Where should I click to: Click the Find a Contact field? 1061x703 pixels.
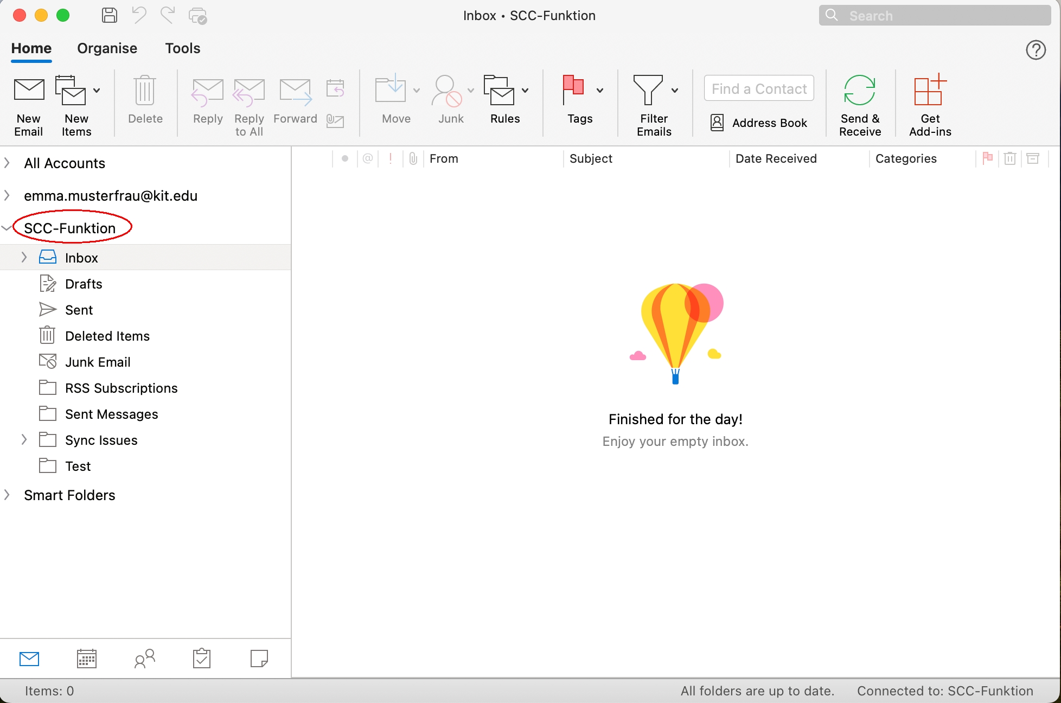(758, 88)
